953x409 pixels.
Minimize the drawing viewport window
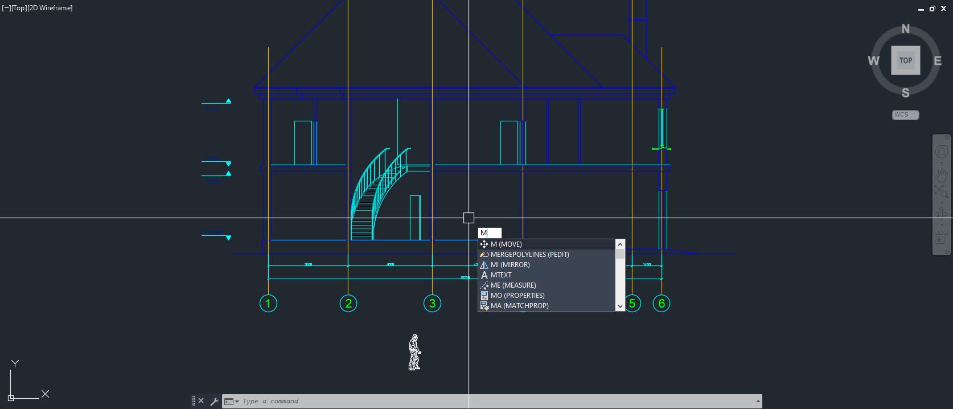tap(921, 9)
